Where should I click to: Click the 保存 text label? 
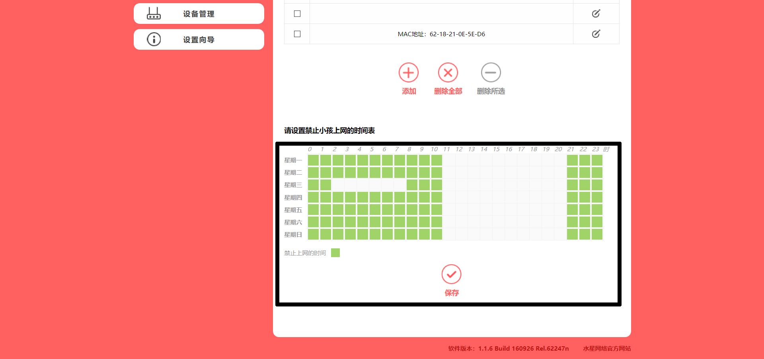[x=451, y=293]
